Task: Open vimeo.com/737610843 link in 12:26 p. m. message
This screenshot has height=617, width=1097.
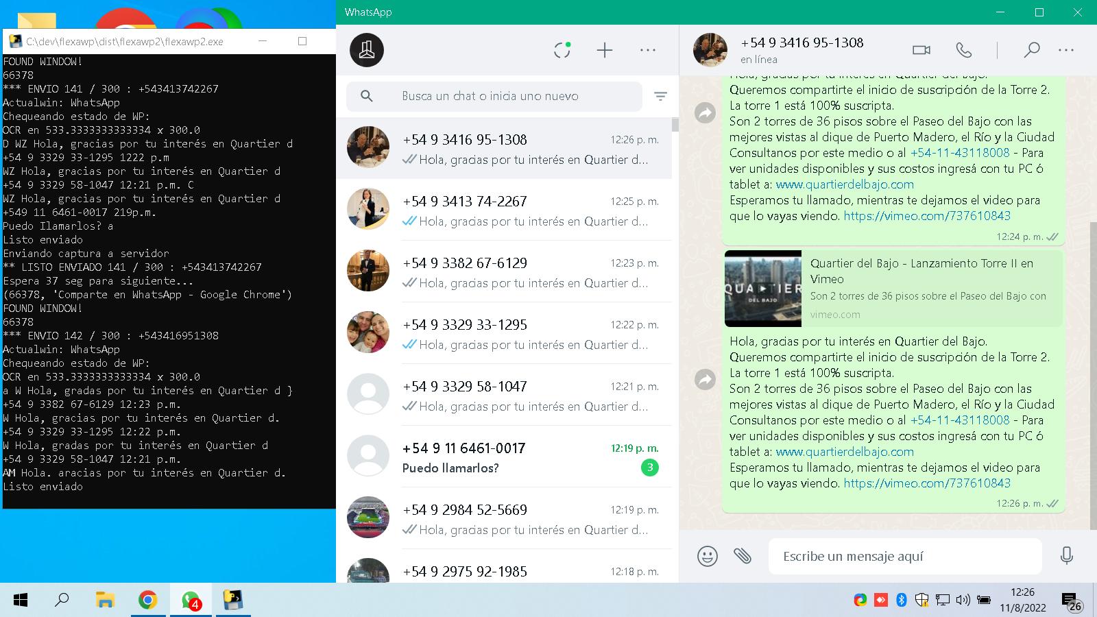Action: (927, 483)
